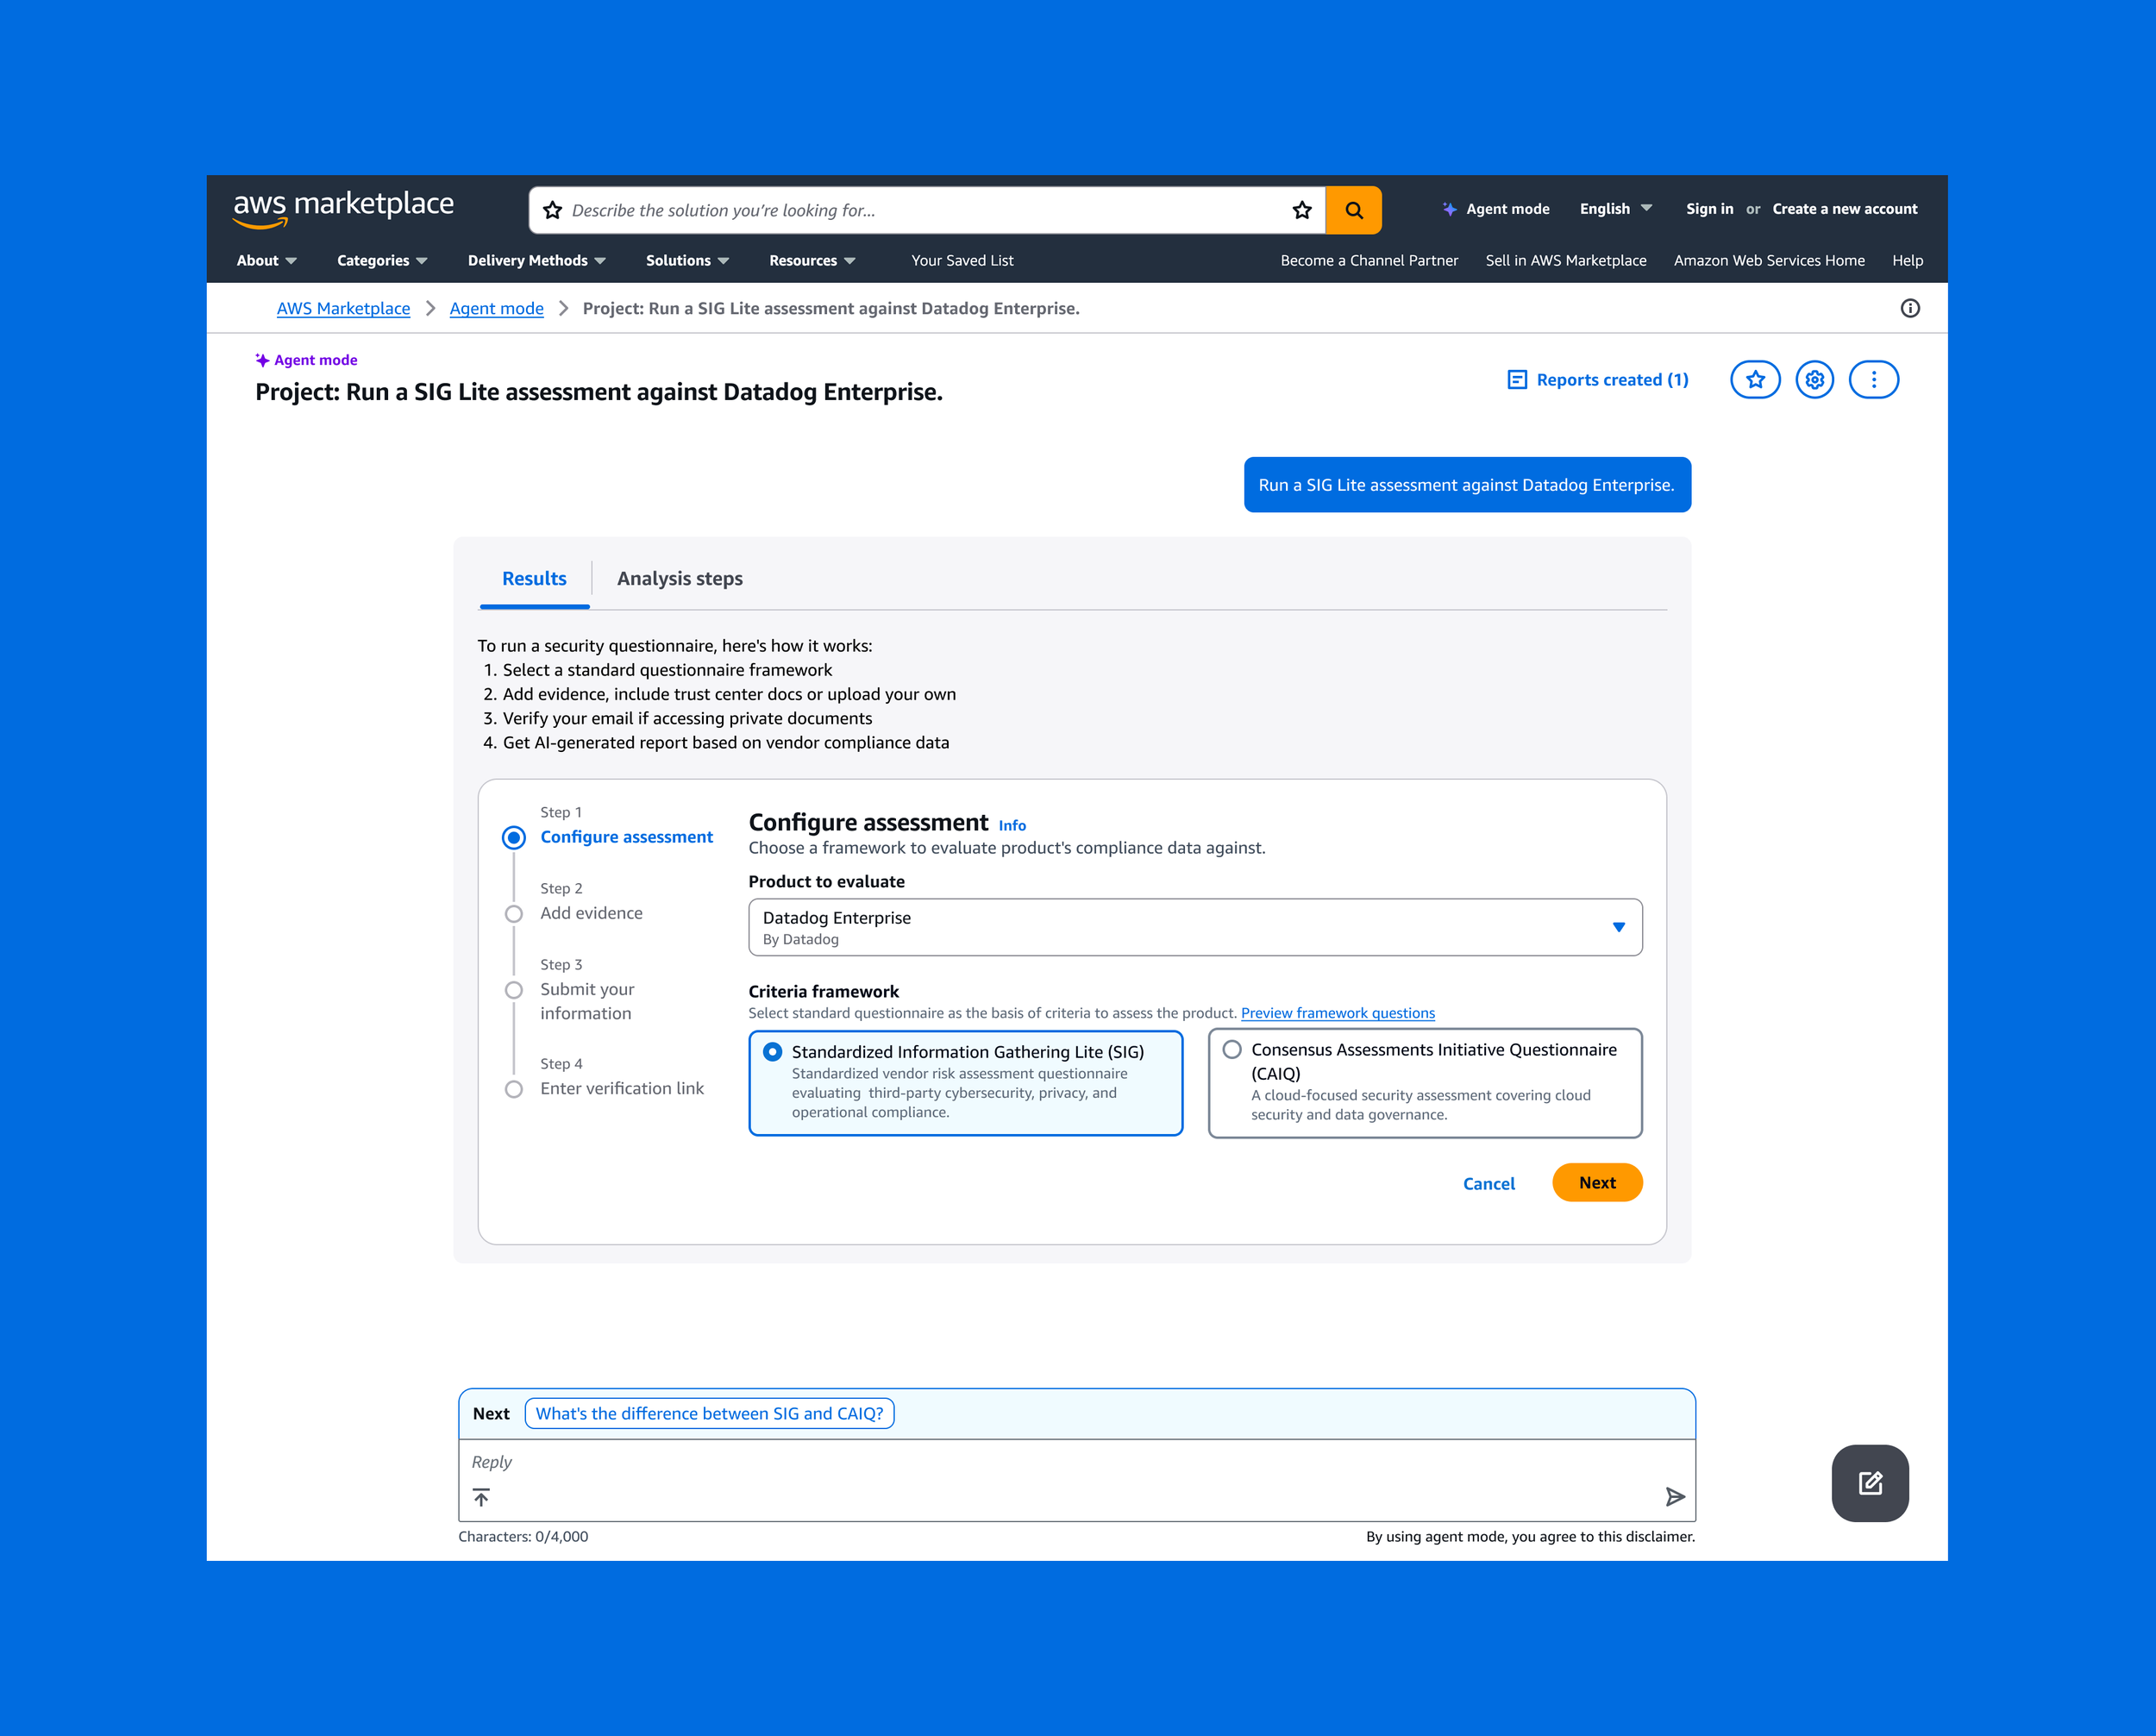Expand the Delivery Methods menu
This screenshot has width=2156, height=1736.
click(536, 260)
